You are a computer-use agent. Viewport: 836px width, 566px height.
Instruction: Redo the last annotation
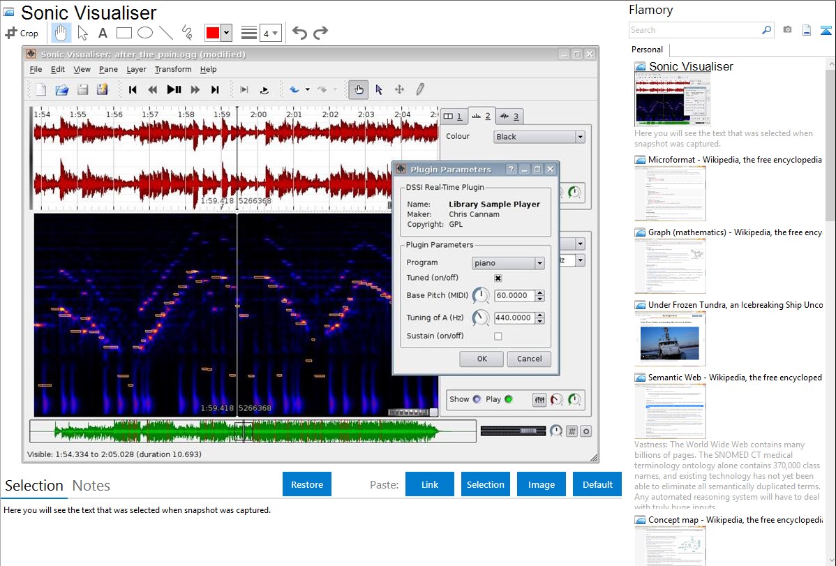click(x=320, y=33)
